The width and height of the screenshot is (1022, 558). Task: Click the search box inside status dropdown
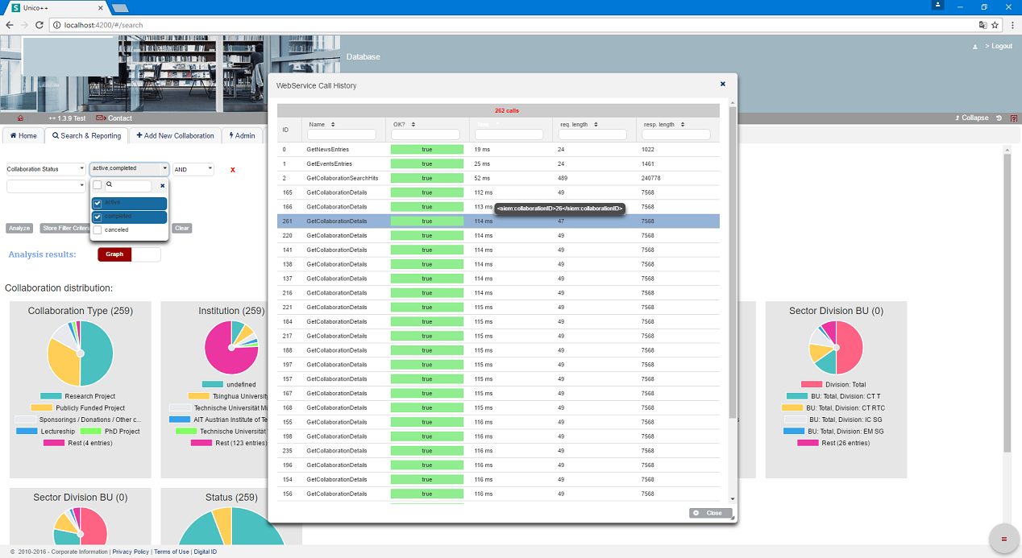pyautogui.click(x=128, y=185)
